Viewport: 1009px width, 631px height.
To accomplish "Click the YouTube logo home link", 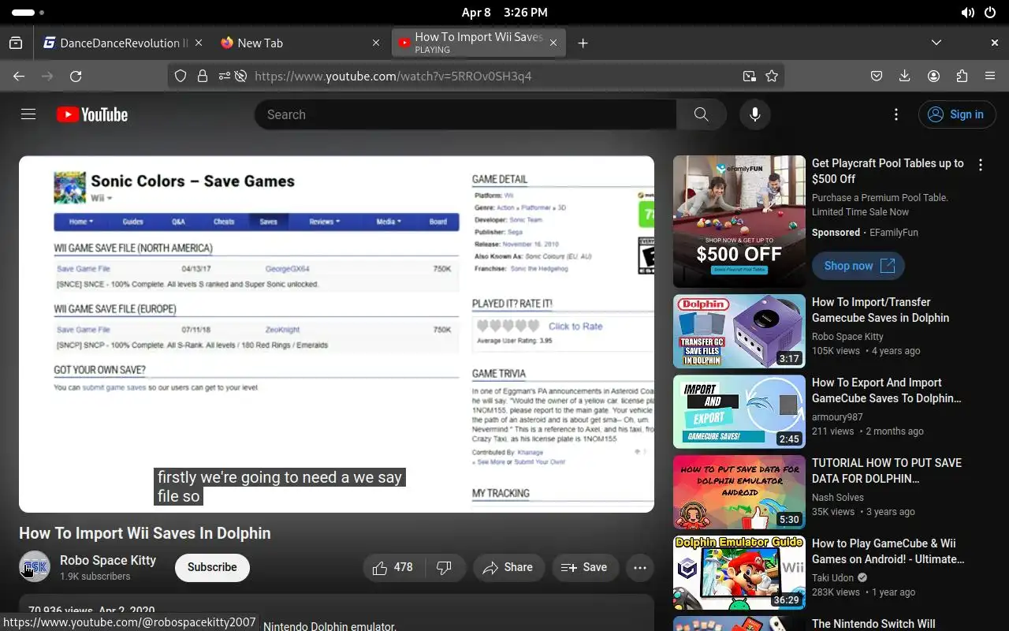I will click(x=92, y=115).
